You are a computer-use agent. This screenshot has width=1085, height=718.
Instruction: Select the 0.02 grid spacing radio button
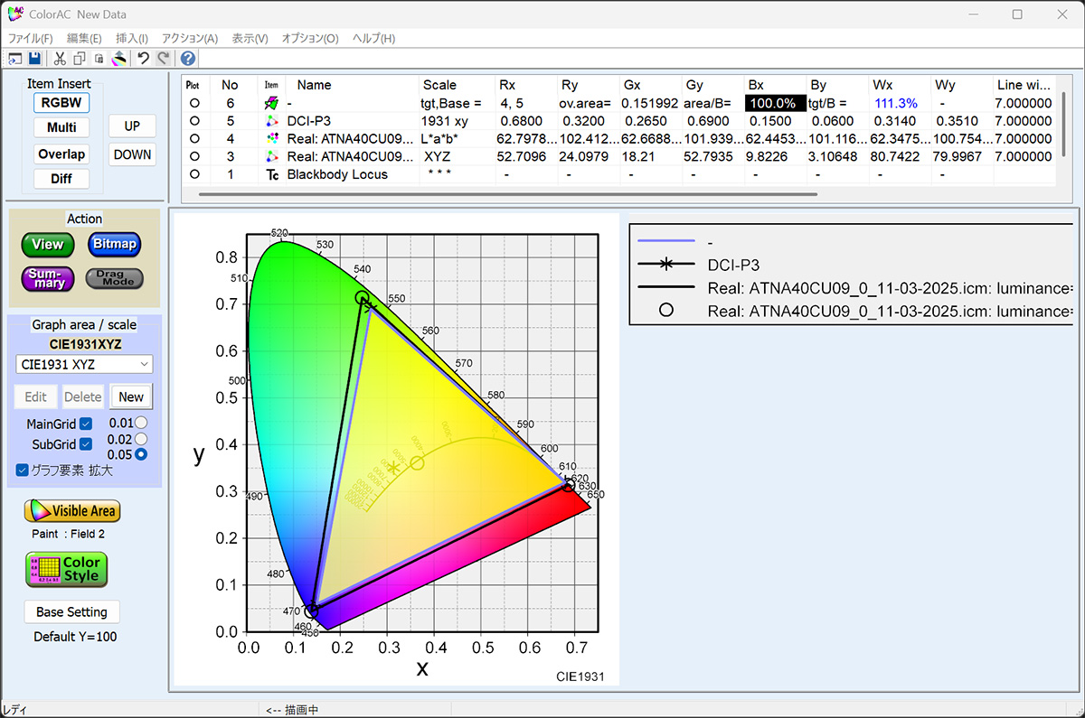[x=141, y=438]
